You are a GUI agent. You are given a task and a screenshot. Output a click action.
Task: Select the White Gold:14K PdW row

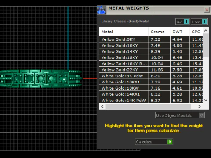pyautogui.click(x=151, y=100)
